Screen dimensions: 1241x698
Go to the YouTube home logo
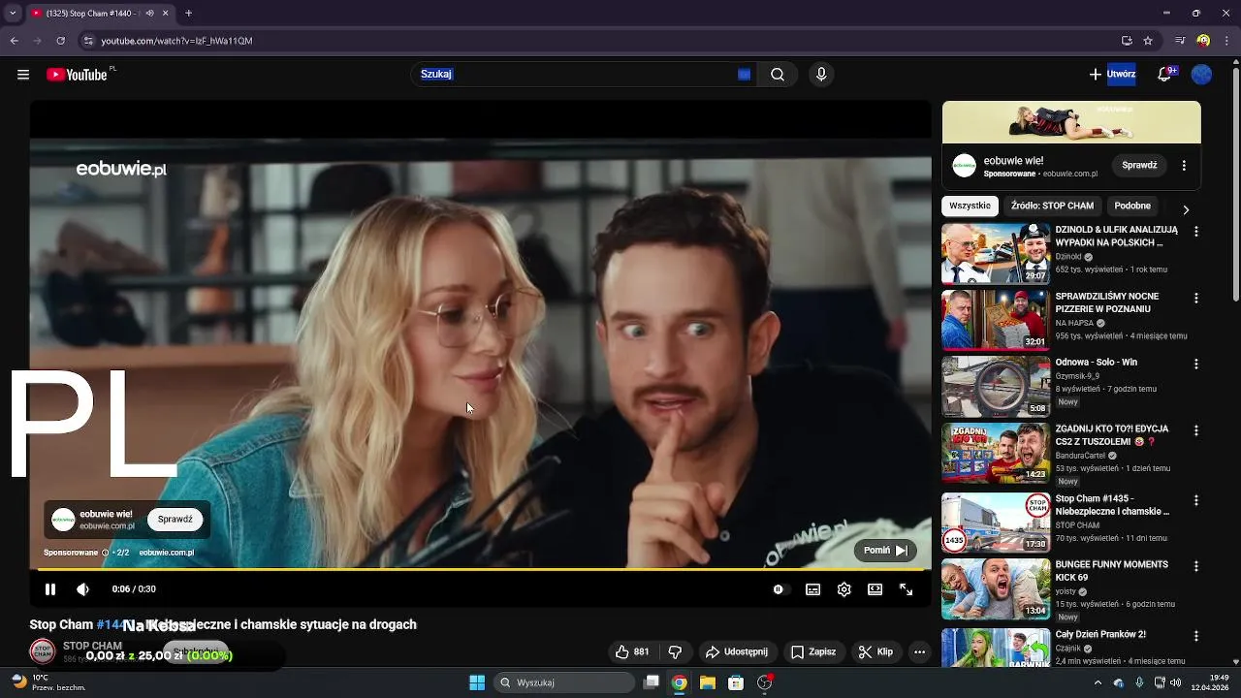[77, 75]
